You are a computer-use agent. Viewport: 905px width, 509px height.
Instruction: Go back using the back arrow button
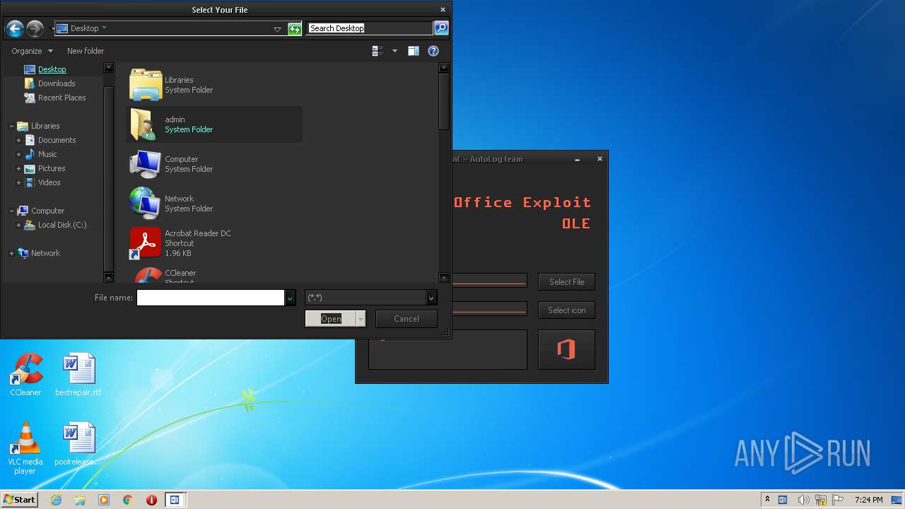click(x=14, y=28)
